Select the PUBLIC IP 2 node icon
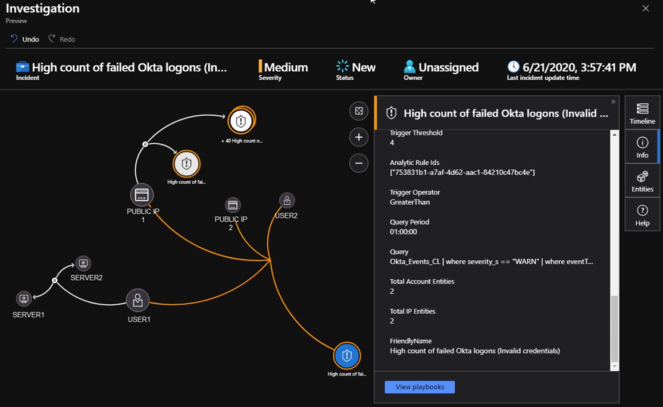 click(233, 206)
